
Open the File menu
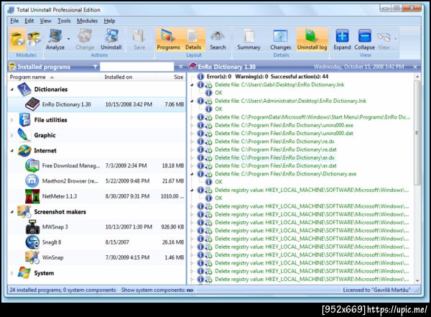pos(14,21)
